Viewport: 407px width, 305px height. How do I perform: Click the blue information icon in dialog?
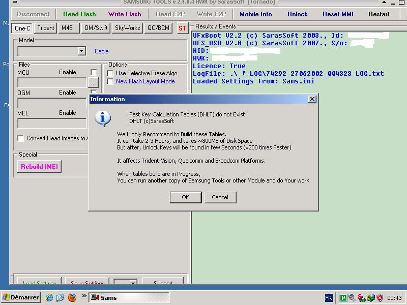point(103,118)
